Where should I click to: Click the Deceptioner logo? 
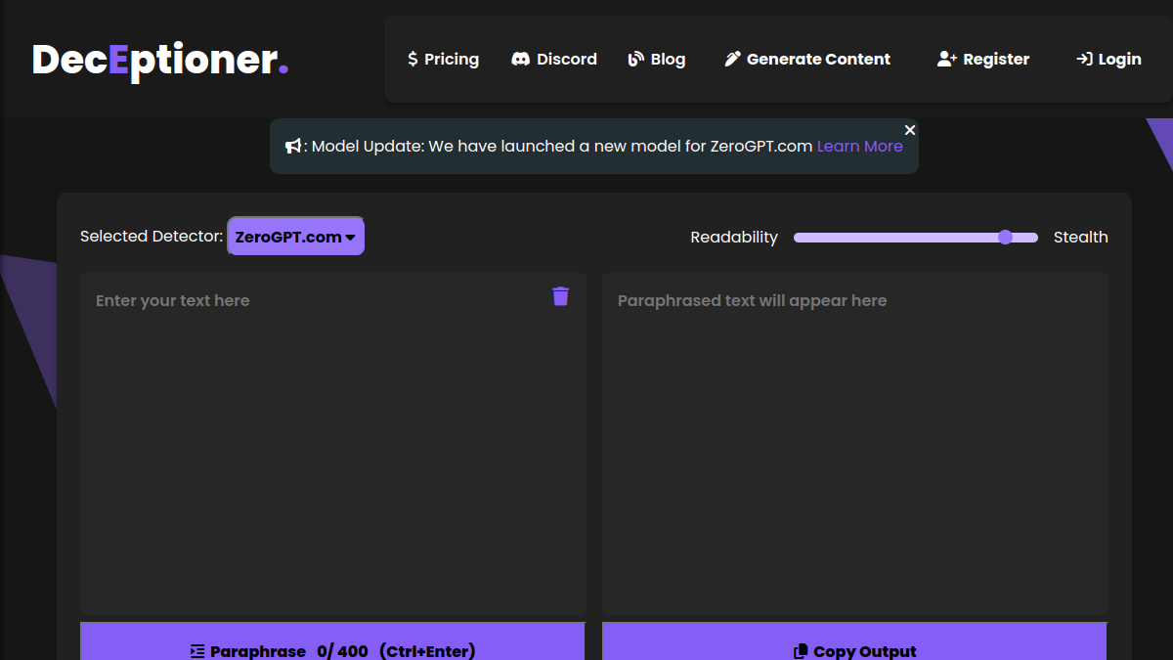tap(160, 61)
